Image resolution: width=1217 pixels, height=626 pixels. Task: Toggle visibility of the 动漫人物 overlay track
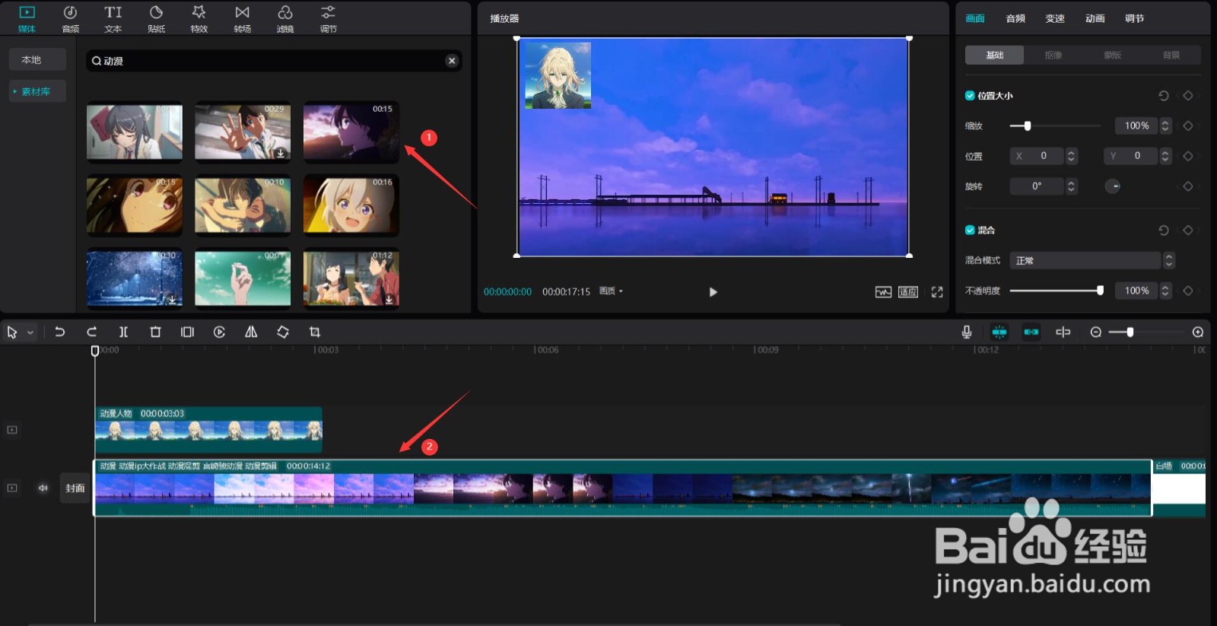pyautogui.click(x=12, y=430)
